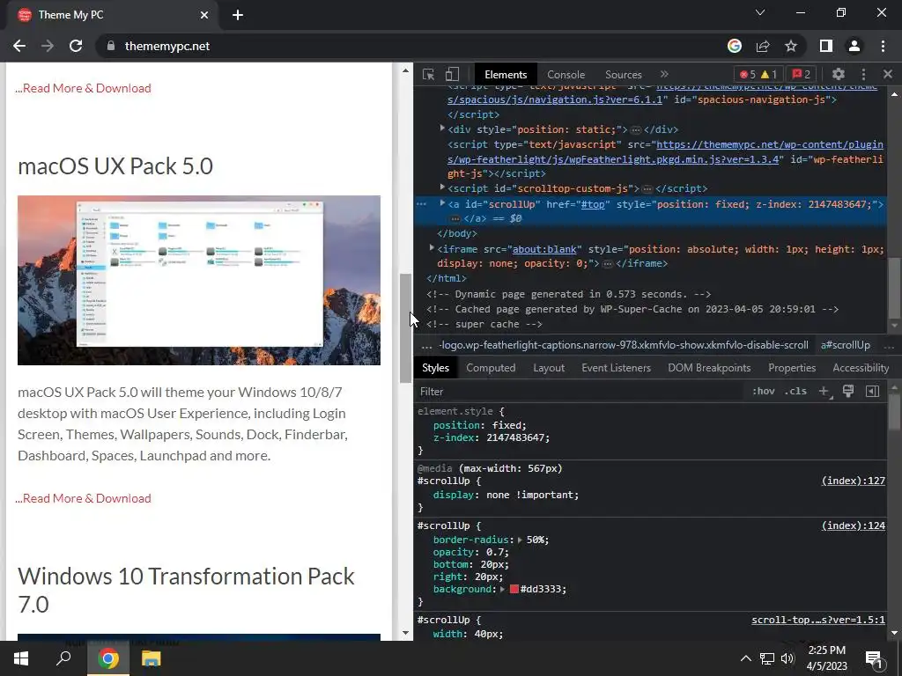902x676 pixels.
Task: Focus the styles Filter field
Action: click(581, 392)
